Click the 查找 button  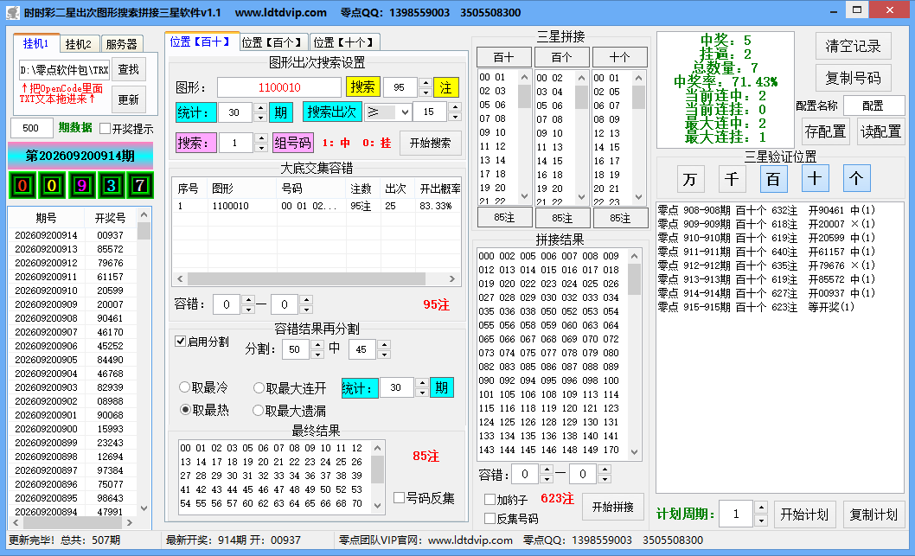[128, 70]
